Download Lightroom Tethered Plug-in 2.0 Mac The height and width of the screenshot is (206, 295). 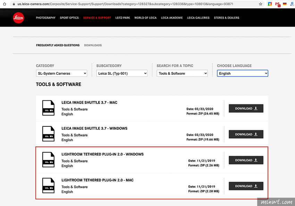pyautogui.click(x=246, y=186)
